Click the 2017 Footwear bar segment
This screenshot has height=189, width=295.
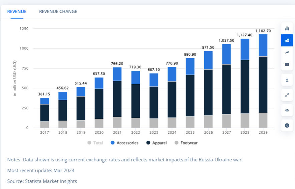(44, 124)
